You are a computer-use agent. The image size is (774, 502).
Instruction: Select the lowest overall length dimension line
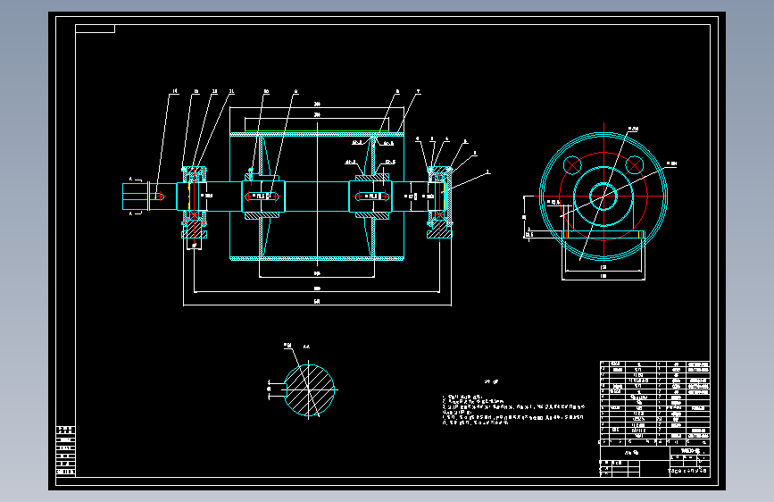coord(317,305)
